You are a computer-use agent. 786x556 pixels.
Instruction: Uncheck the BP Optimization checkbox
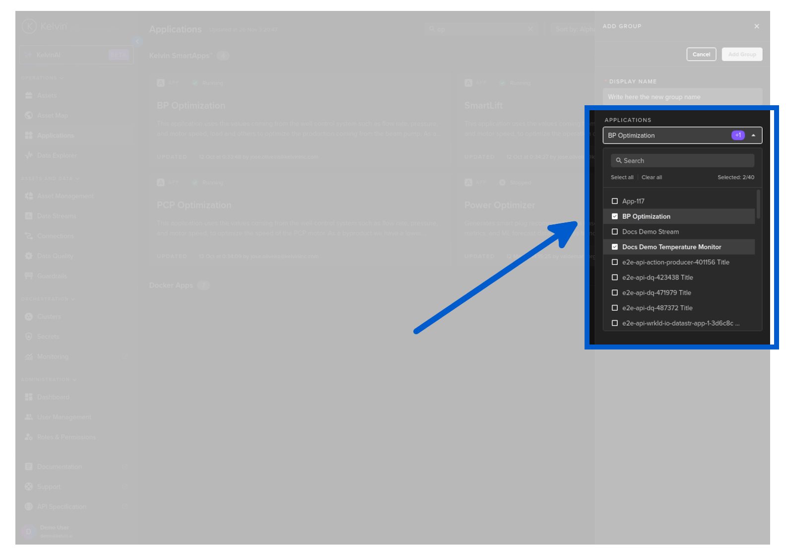coord(615,216)
